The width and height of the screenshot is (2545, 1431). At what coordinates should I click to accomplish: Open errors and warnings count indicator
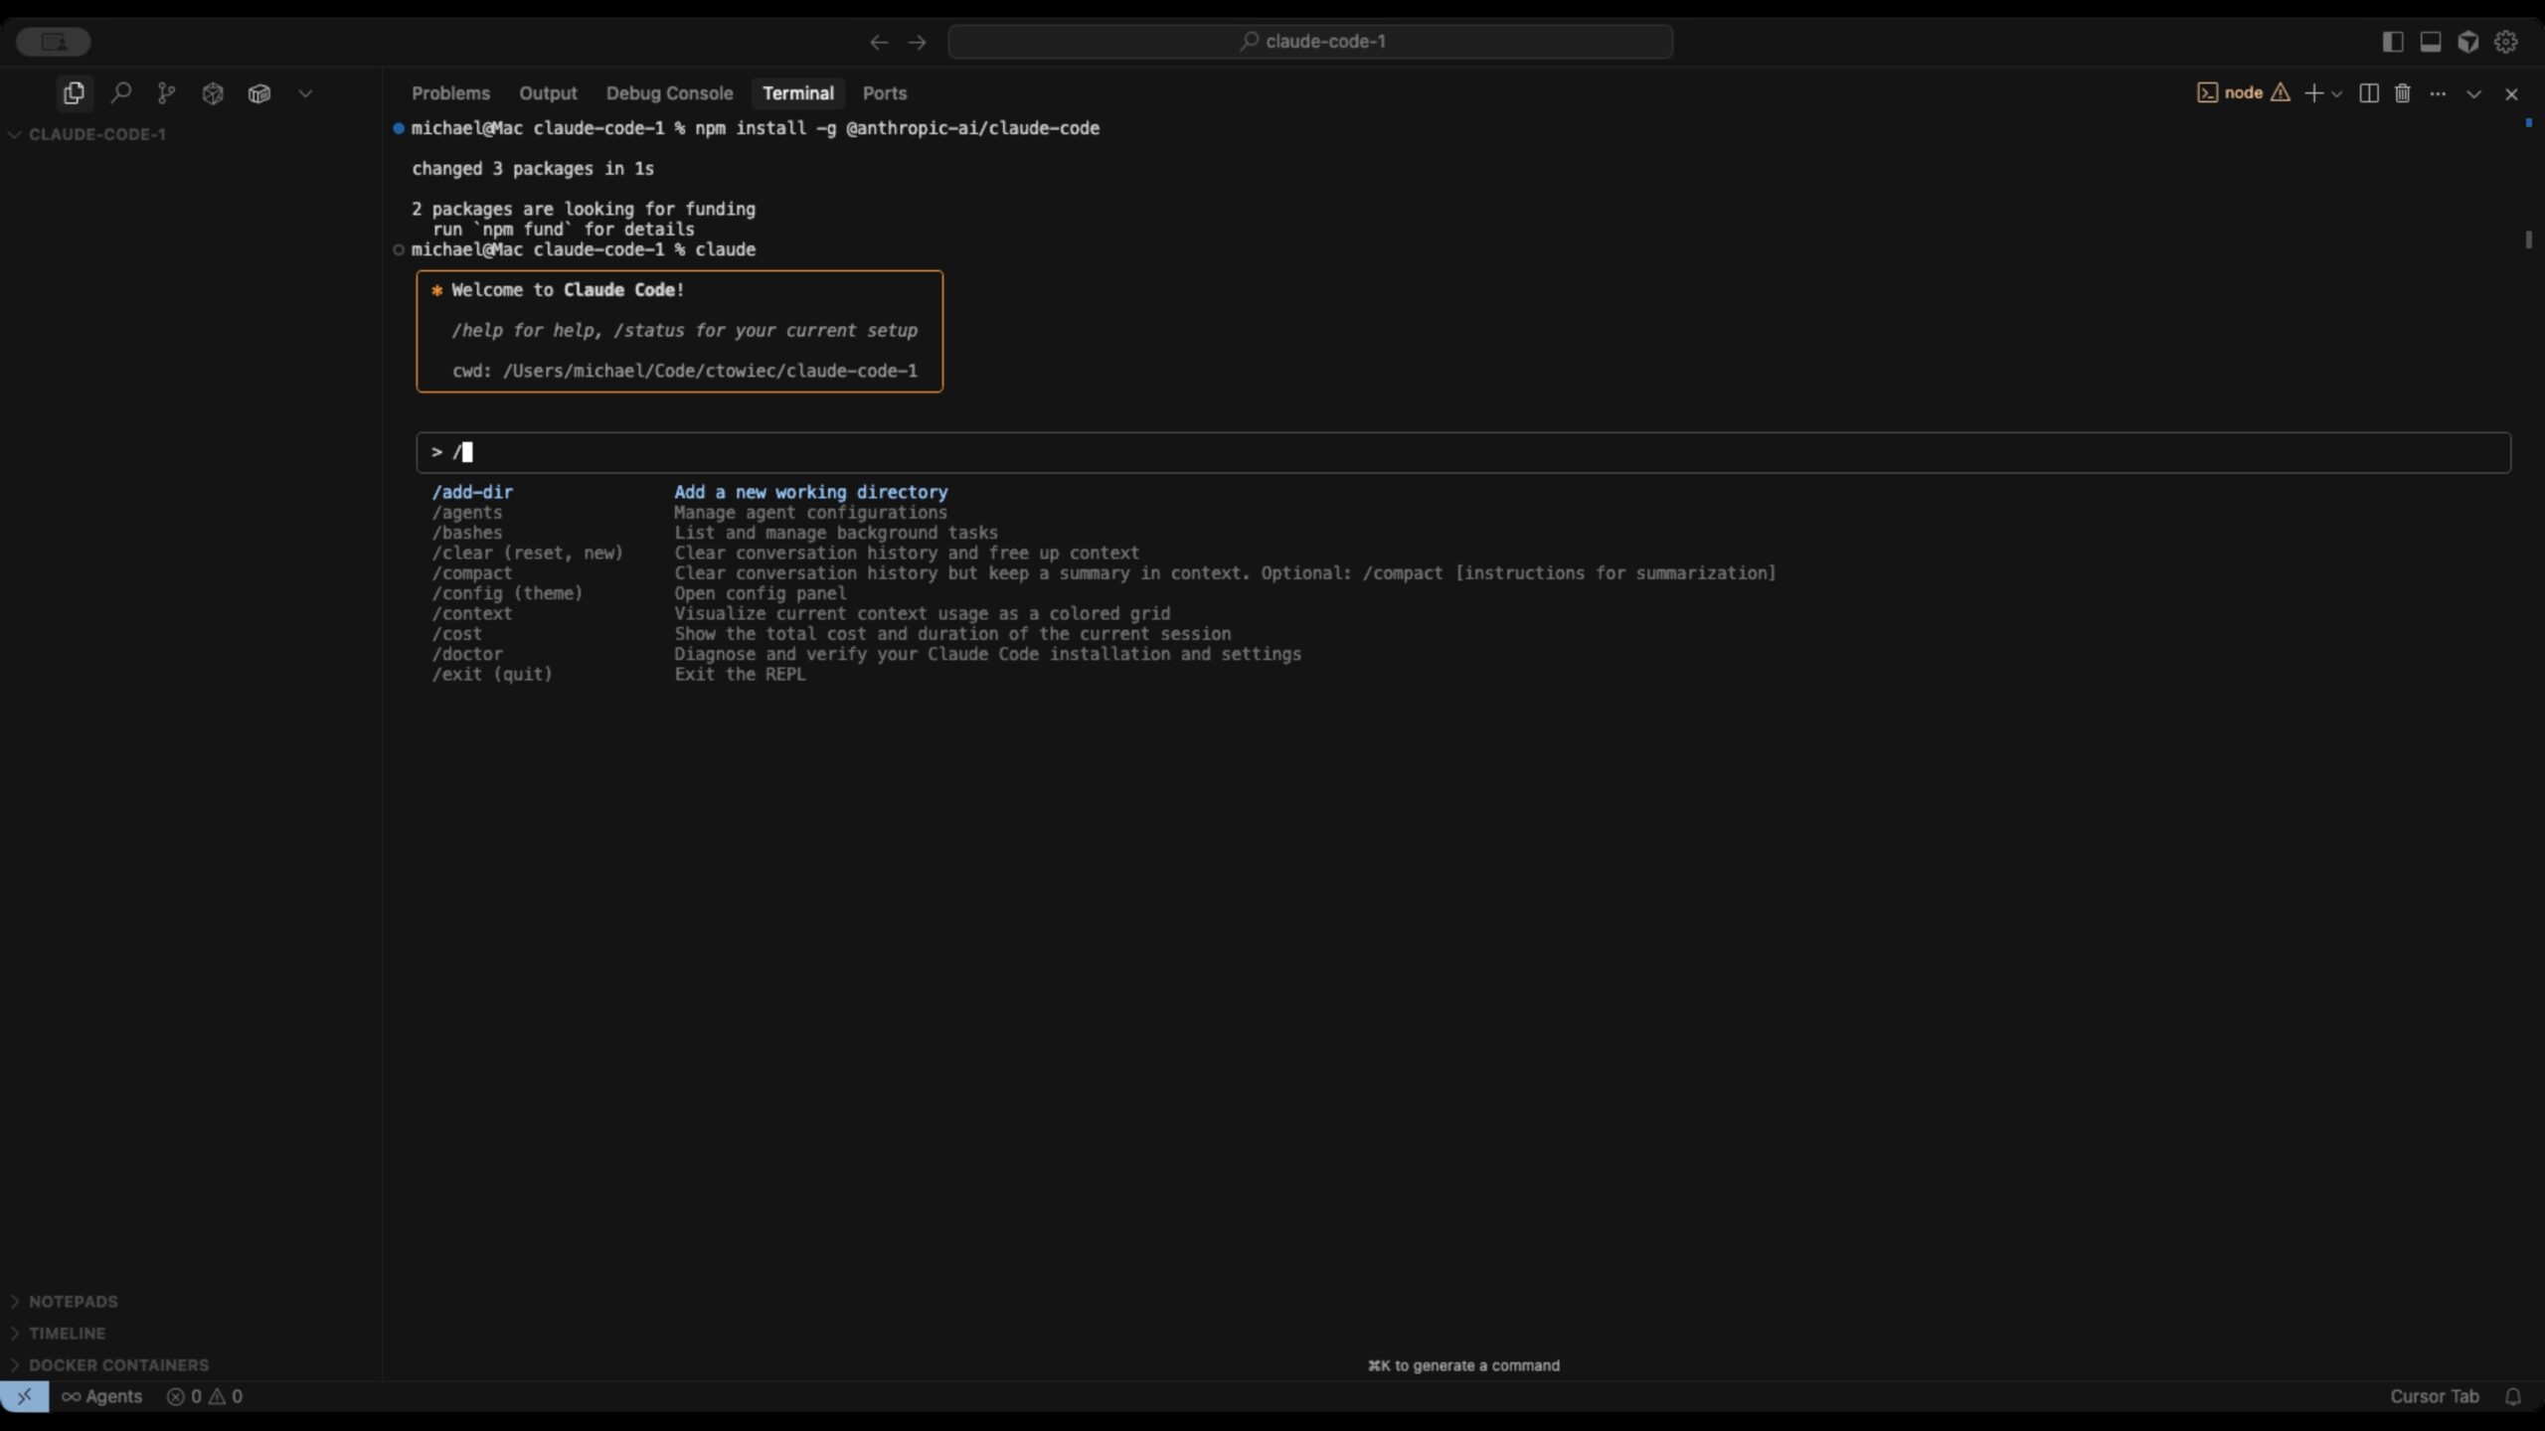pos(204,1396)
